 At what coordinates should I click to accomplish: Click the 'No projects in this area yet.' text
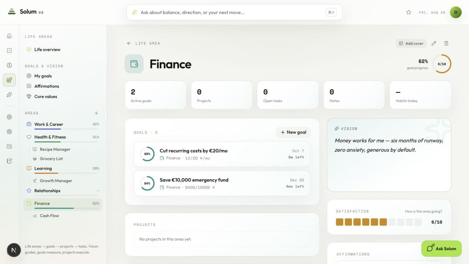165,239
